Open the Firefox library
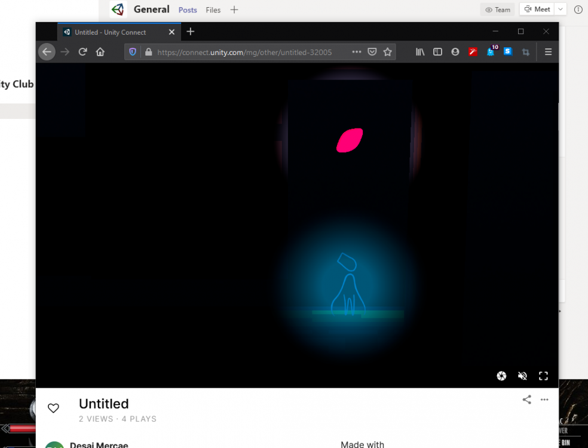Image resolution: width=588 pixels, height=448 pixels. click(420, 52)
